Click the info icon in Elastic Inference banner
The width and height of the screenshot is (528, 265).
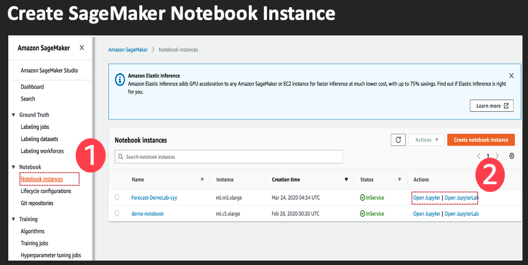[120, 80]
